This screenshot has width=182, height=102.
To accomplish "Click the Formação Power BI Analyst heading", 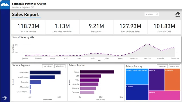I will [29, 4].
